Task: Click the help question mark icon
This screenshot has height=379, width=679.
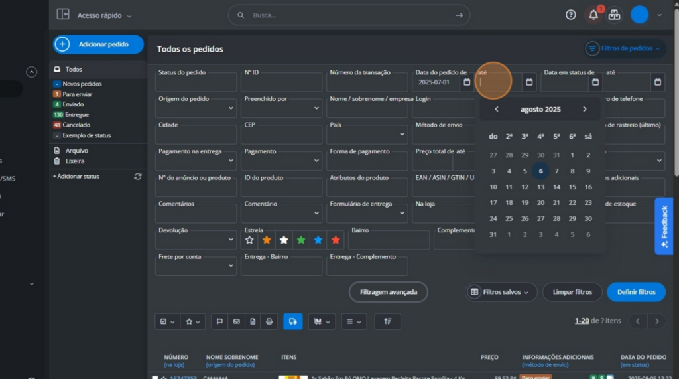Action: pyautogui.click(x=571, y=15)
